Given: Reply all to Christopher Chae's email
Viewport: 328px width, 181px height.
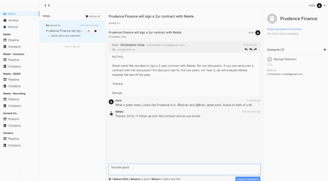Looking at the screenshot, I should click(x=251, y=49).
